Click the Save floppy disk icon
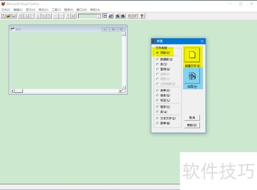Screen dimensions: 257x190 click(x=14, y=16)
